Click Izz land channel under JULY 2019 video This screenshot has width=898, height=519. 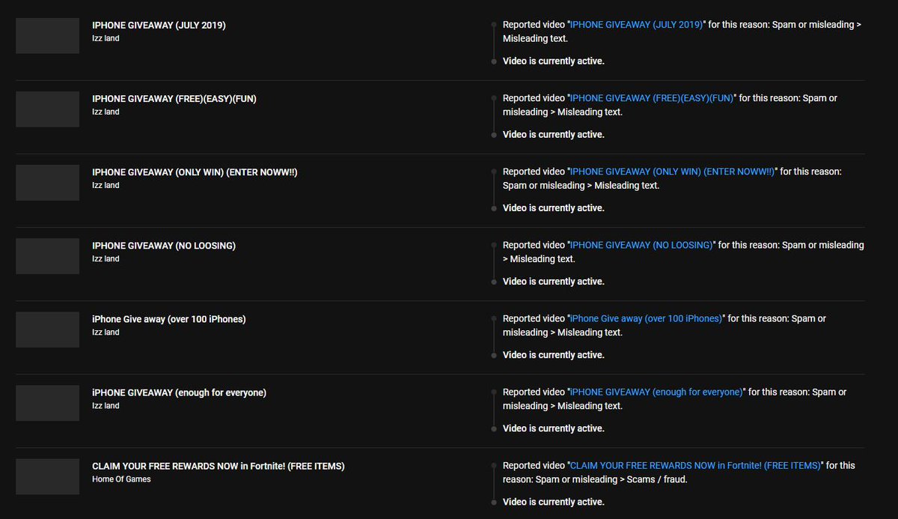click(x=106, y=38)
